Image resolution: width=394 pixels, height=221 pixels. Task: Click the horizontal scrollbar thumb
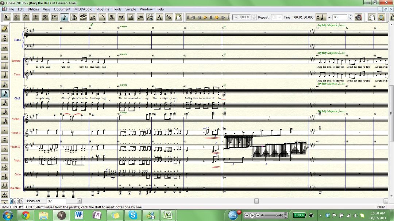[x=256, y=201]
